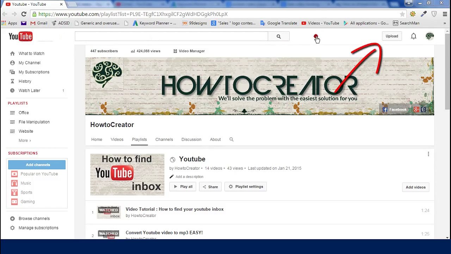Open the About tab

click(x=215, y=139)
